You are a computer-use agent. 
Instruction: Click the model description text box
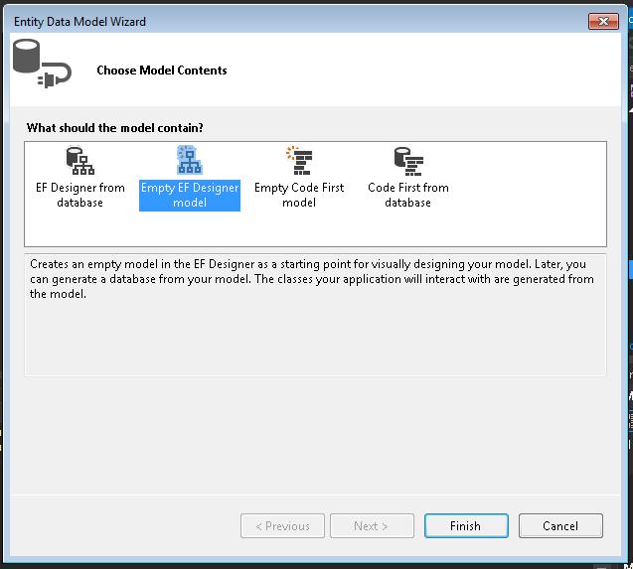[x=315, y=315]
